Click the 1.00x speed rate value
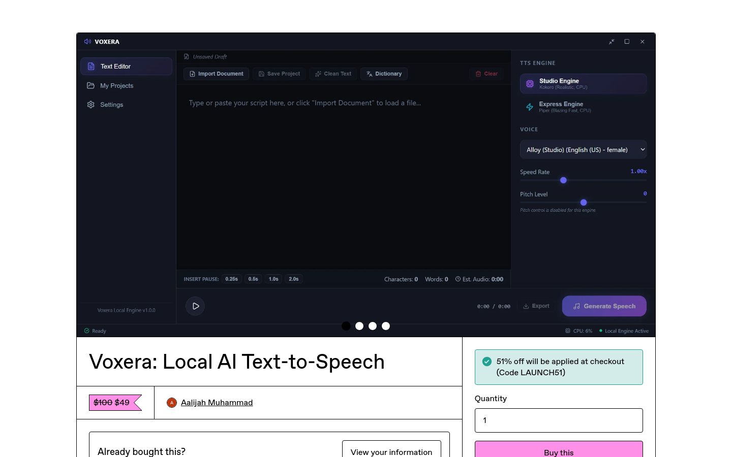Image resolution: width=732 pixels, height=457 pixels. coord(638,171)
